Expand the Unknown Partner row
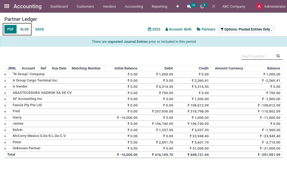Screen dimensions: 287x179 [6, 149]
